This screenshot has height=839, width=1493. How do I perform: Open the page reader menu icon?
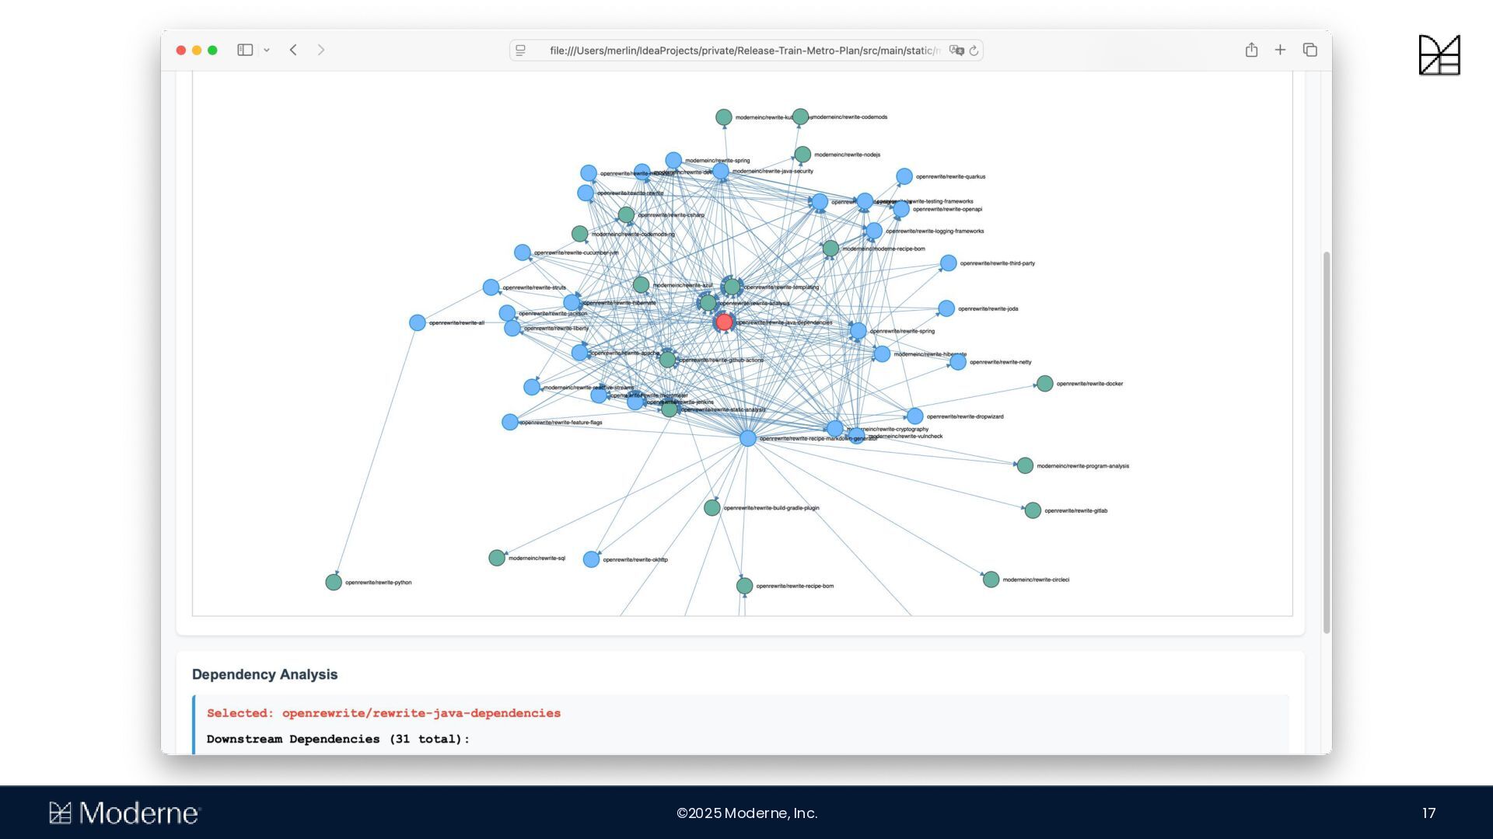[x=521, y=50]
